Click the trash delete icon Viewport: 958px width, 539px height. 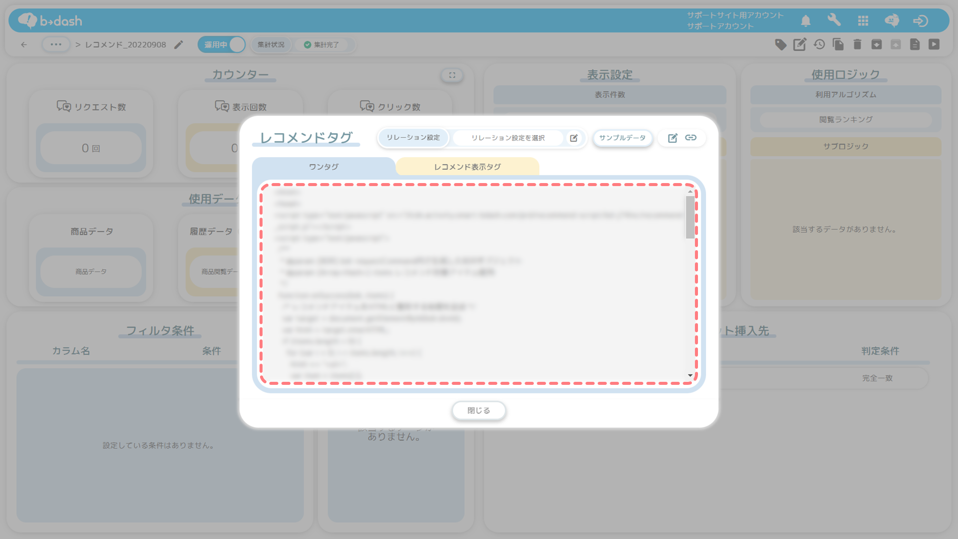click(857, 45)
